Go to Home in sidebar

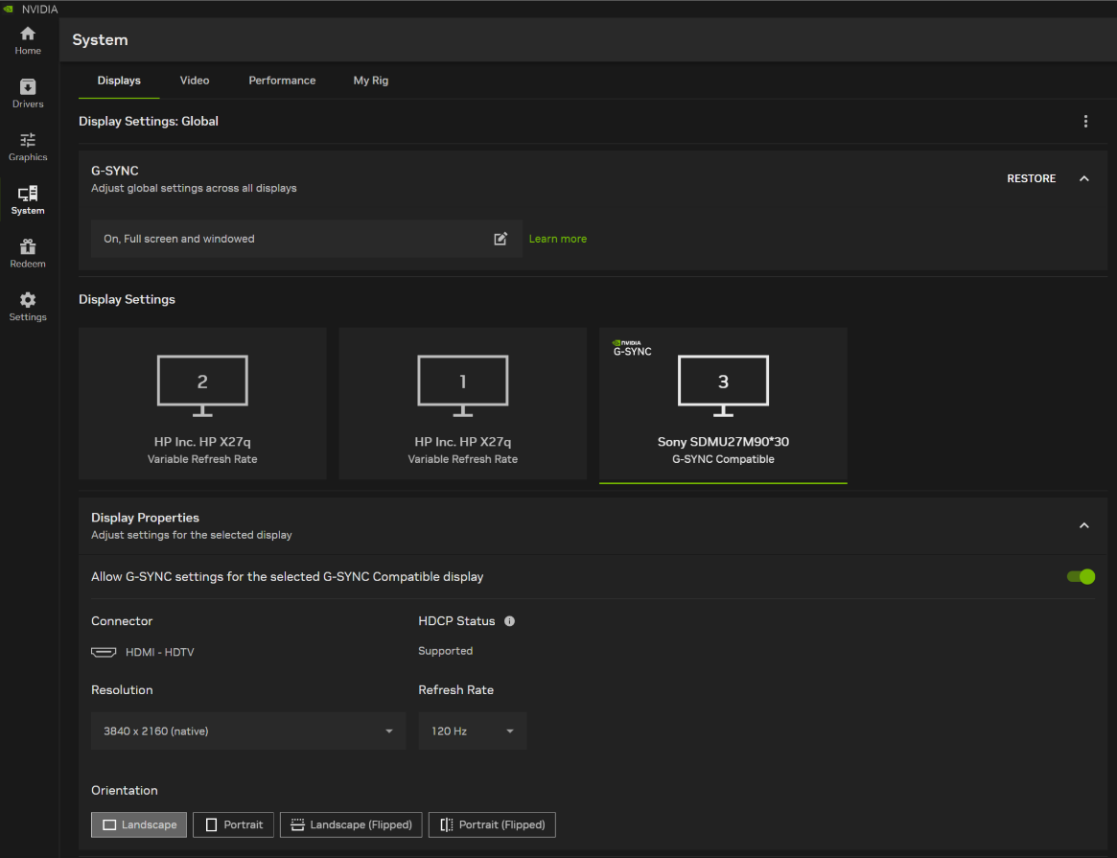(28, 40)
